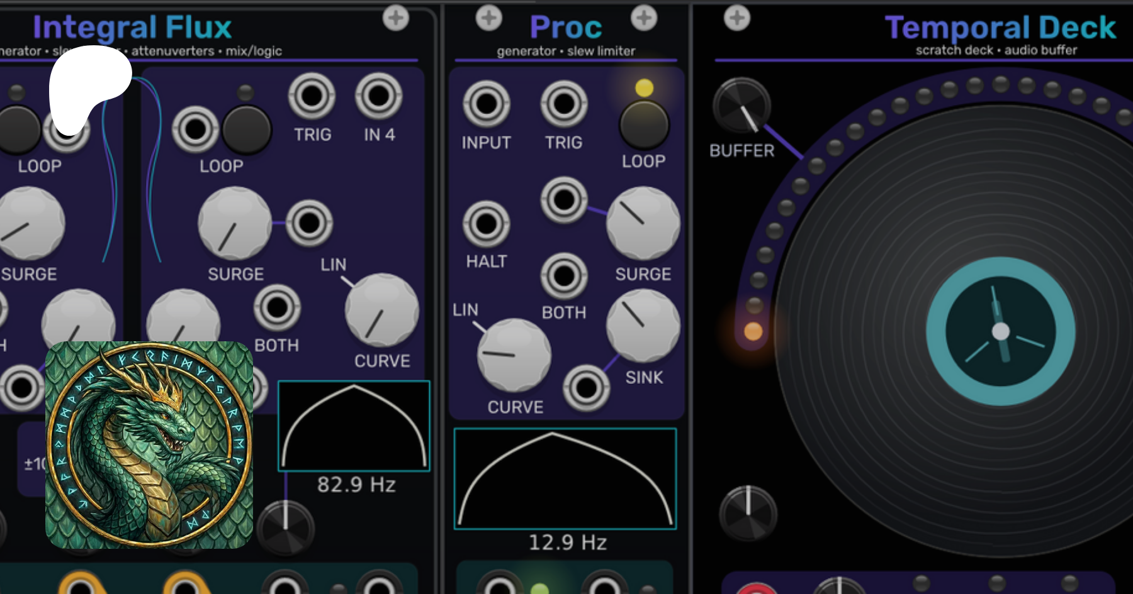Click the TRIG jack on Proc module
The width and height of the screenshot is (1133, 594).
click(x=563, y=104)
